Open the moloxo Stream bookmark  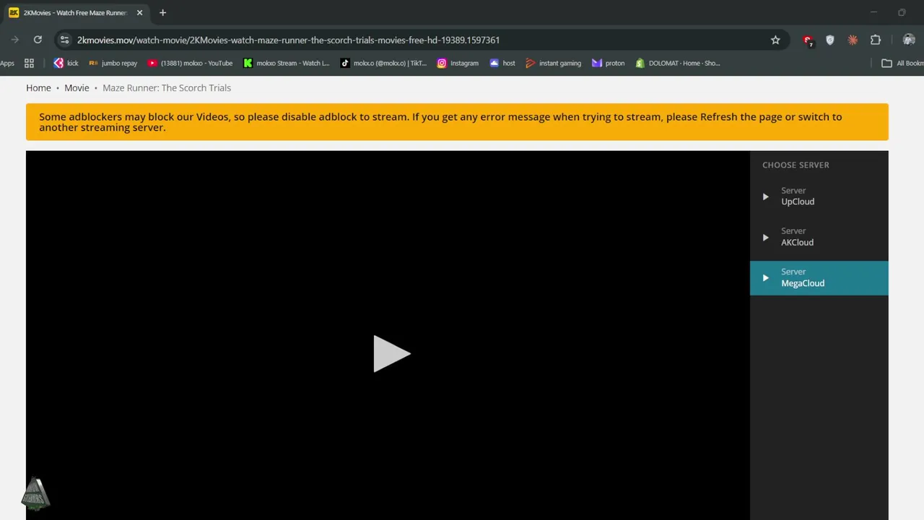pyautogui.click(x=287, y=63)
